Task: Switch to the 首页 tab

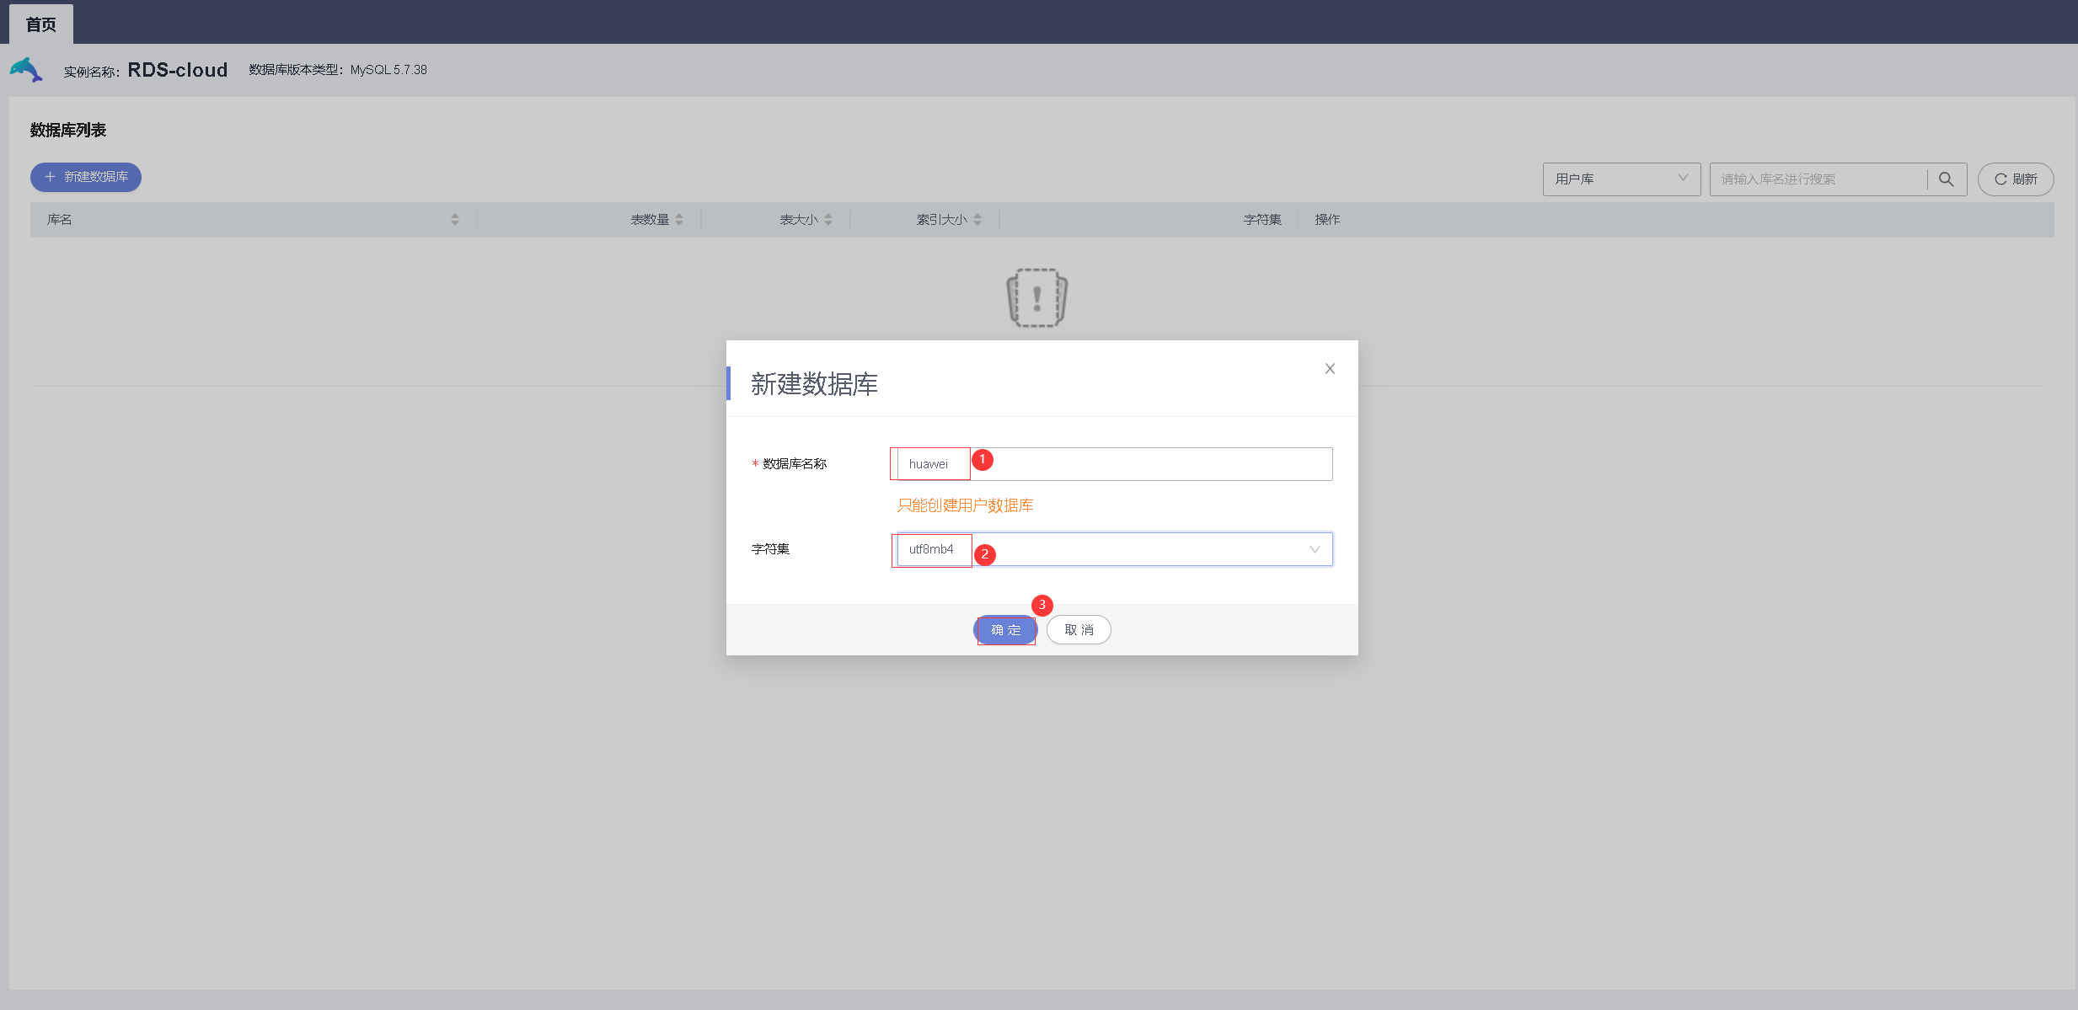Action: [x=41, y=24]
